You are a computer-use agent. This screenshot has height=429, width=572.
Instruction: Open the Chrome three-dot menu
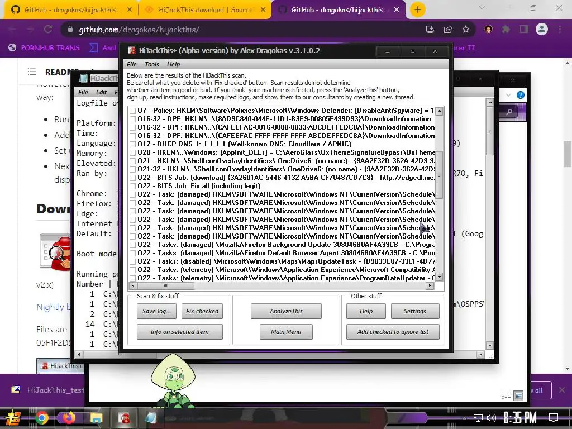click(x=560, y=30)
